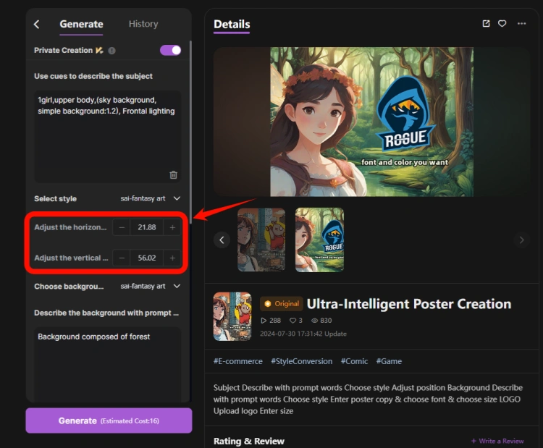Favorite this tool with heart icon
Viewport: 543px width, 448px height.
502,24
